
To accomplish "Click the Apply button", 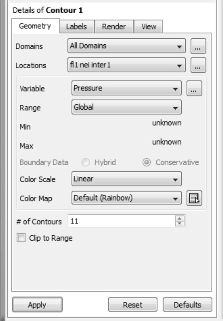I will click(37, 305).
